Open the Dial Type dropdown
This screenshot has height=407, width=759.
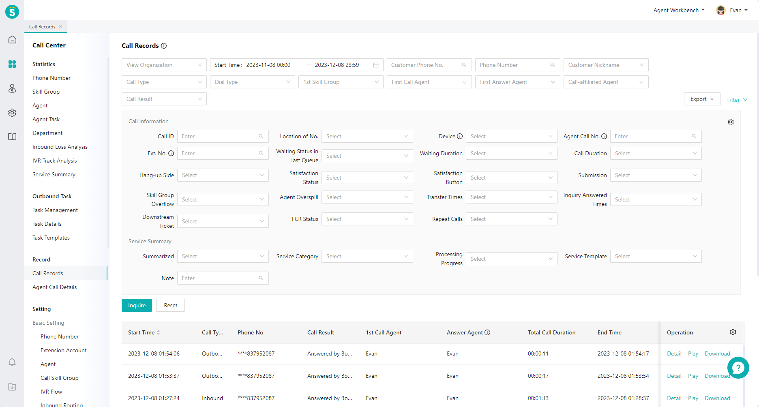click(253, 82)
